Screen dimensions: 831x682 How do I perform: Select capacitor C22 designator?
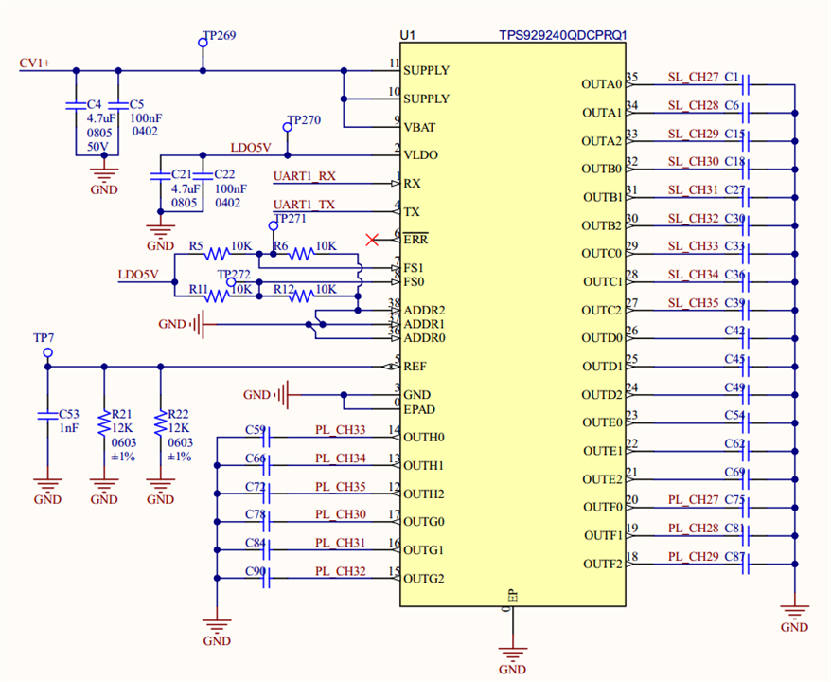[x=224, y=174]
